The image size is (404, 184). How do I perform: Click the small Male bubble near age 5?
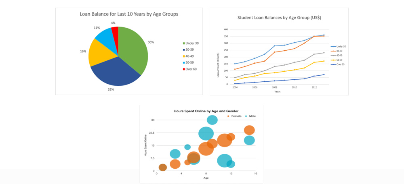click(x=187, y=147)
